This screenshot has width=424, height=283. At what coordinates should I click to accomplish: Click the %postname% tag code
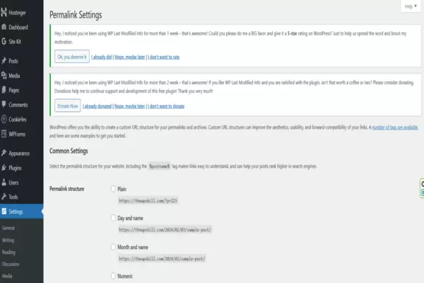click(160, 166)
